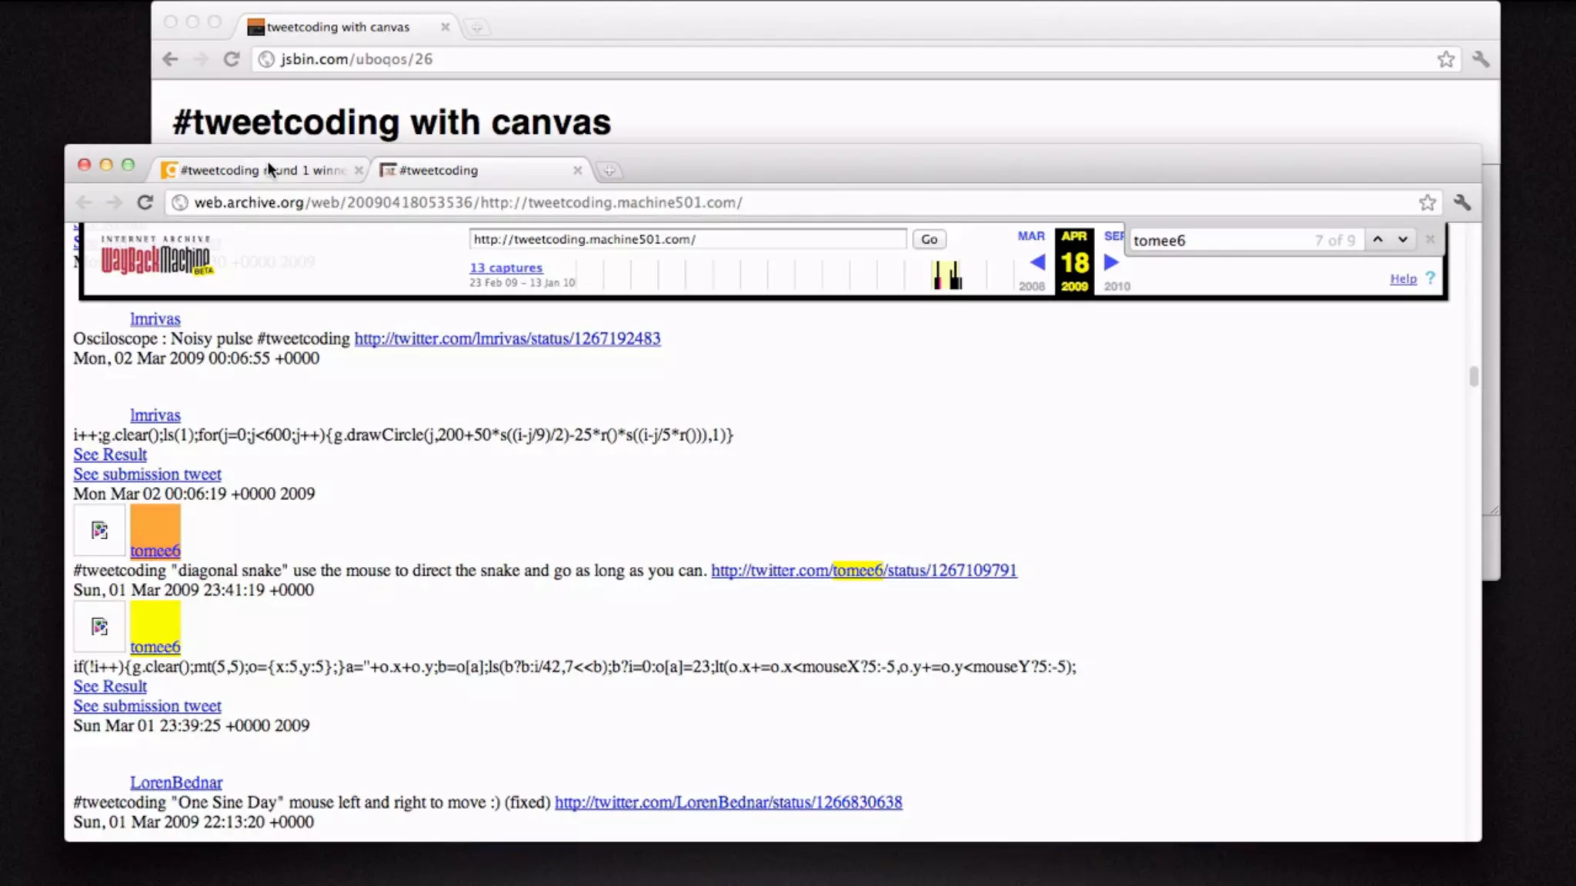Open the '13 captures' link

506,268
